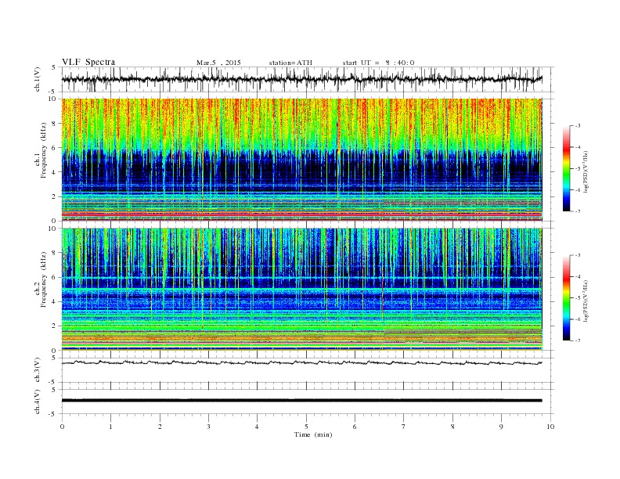Click the time axis tick label '0'
The width and height of the screenshot is (620, 479).
click(x=62, y=427)
